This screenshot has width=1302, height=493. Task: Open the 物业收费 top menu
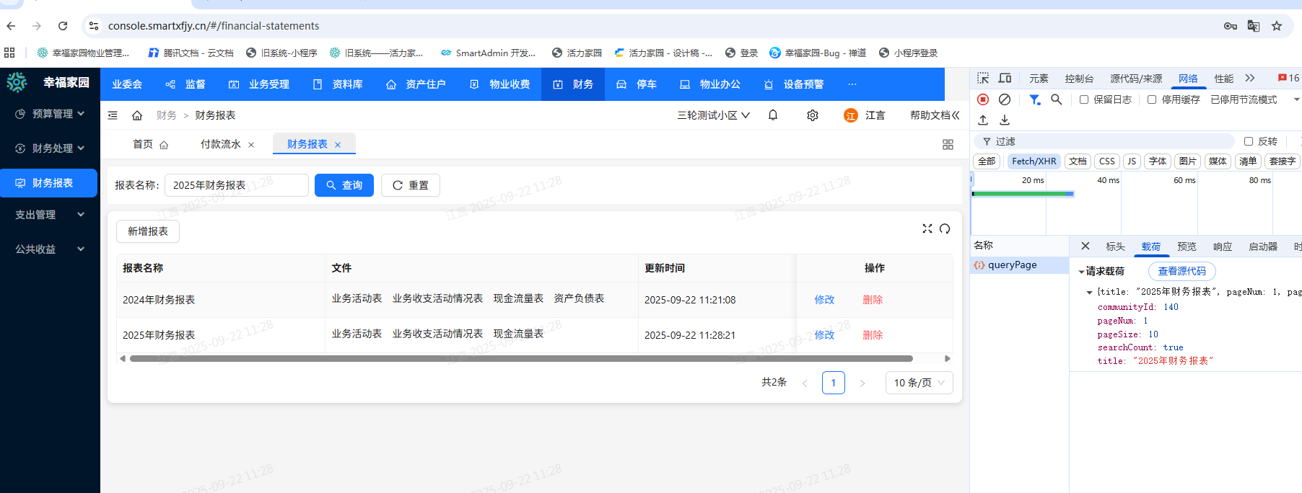500,84
